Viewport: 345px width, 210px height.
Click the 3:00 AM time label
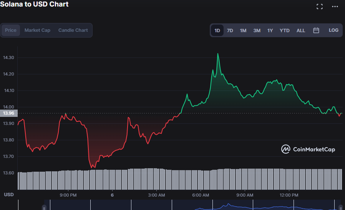click(x=156, y=195)
